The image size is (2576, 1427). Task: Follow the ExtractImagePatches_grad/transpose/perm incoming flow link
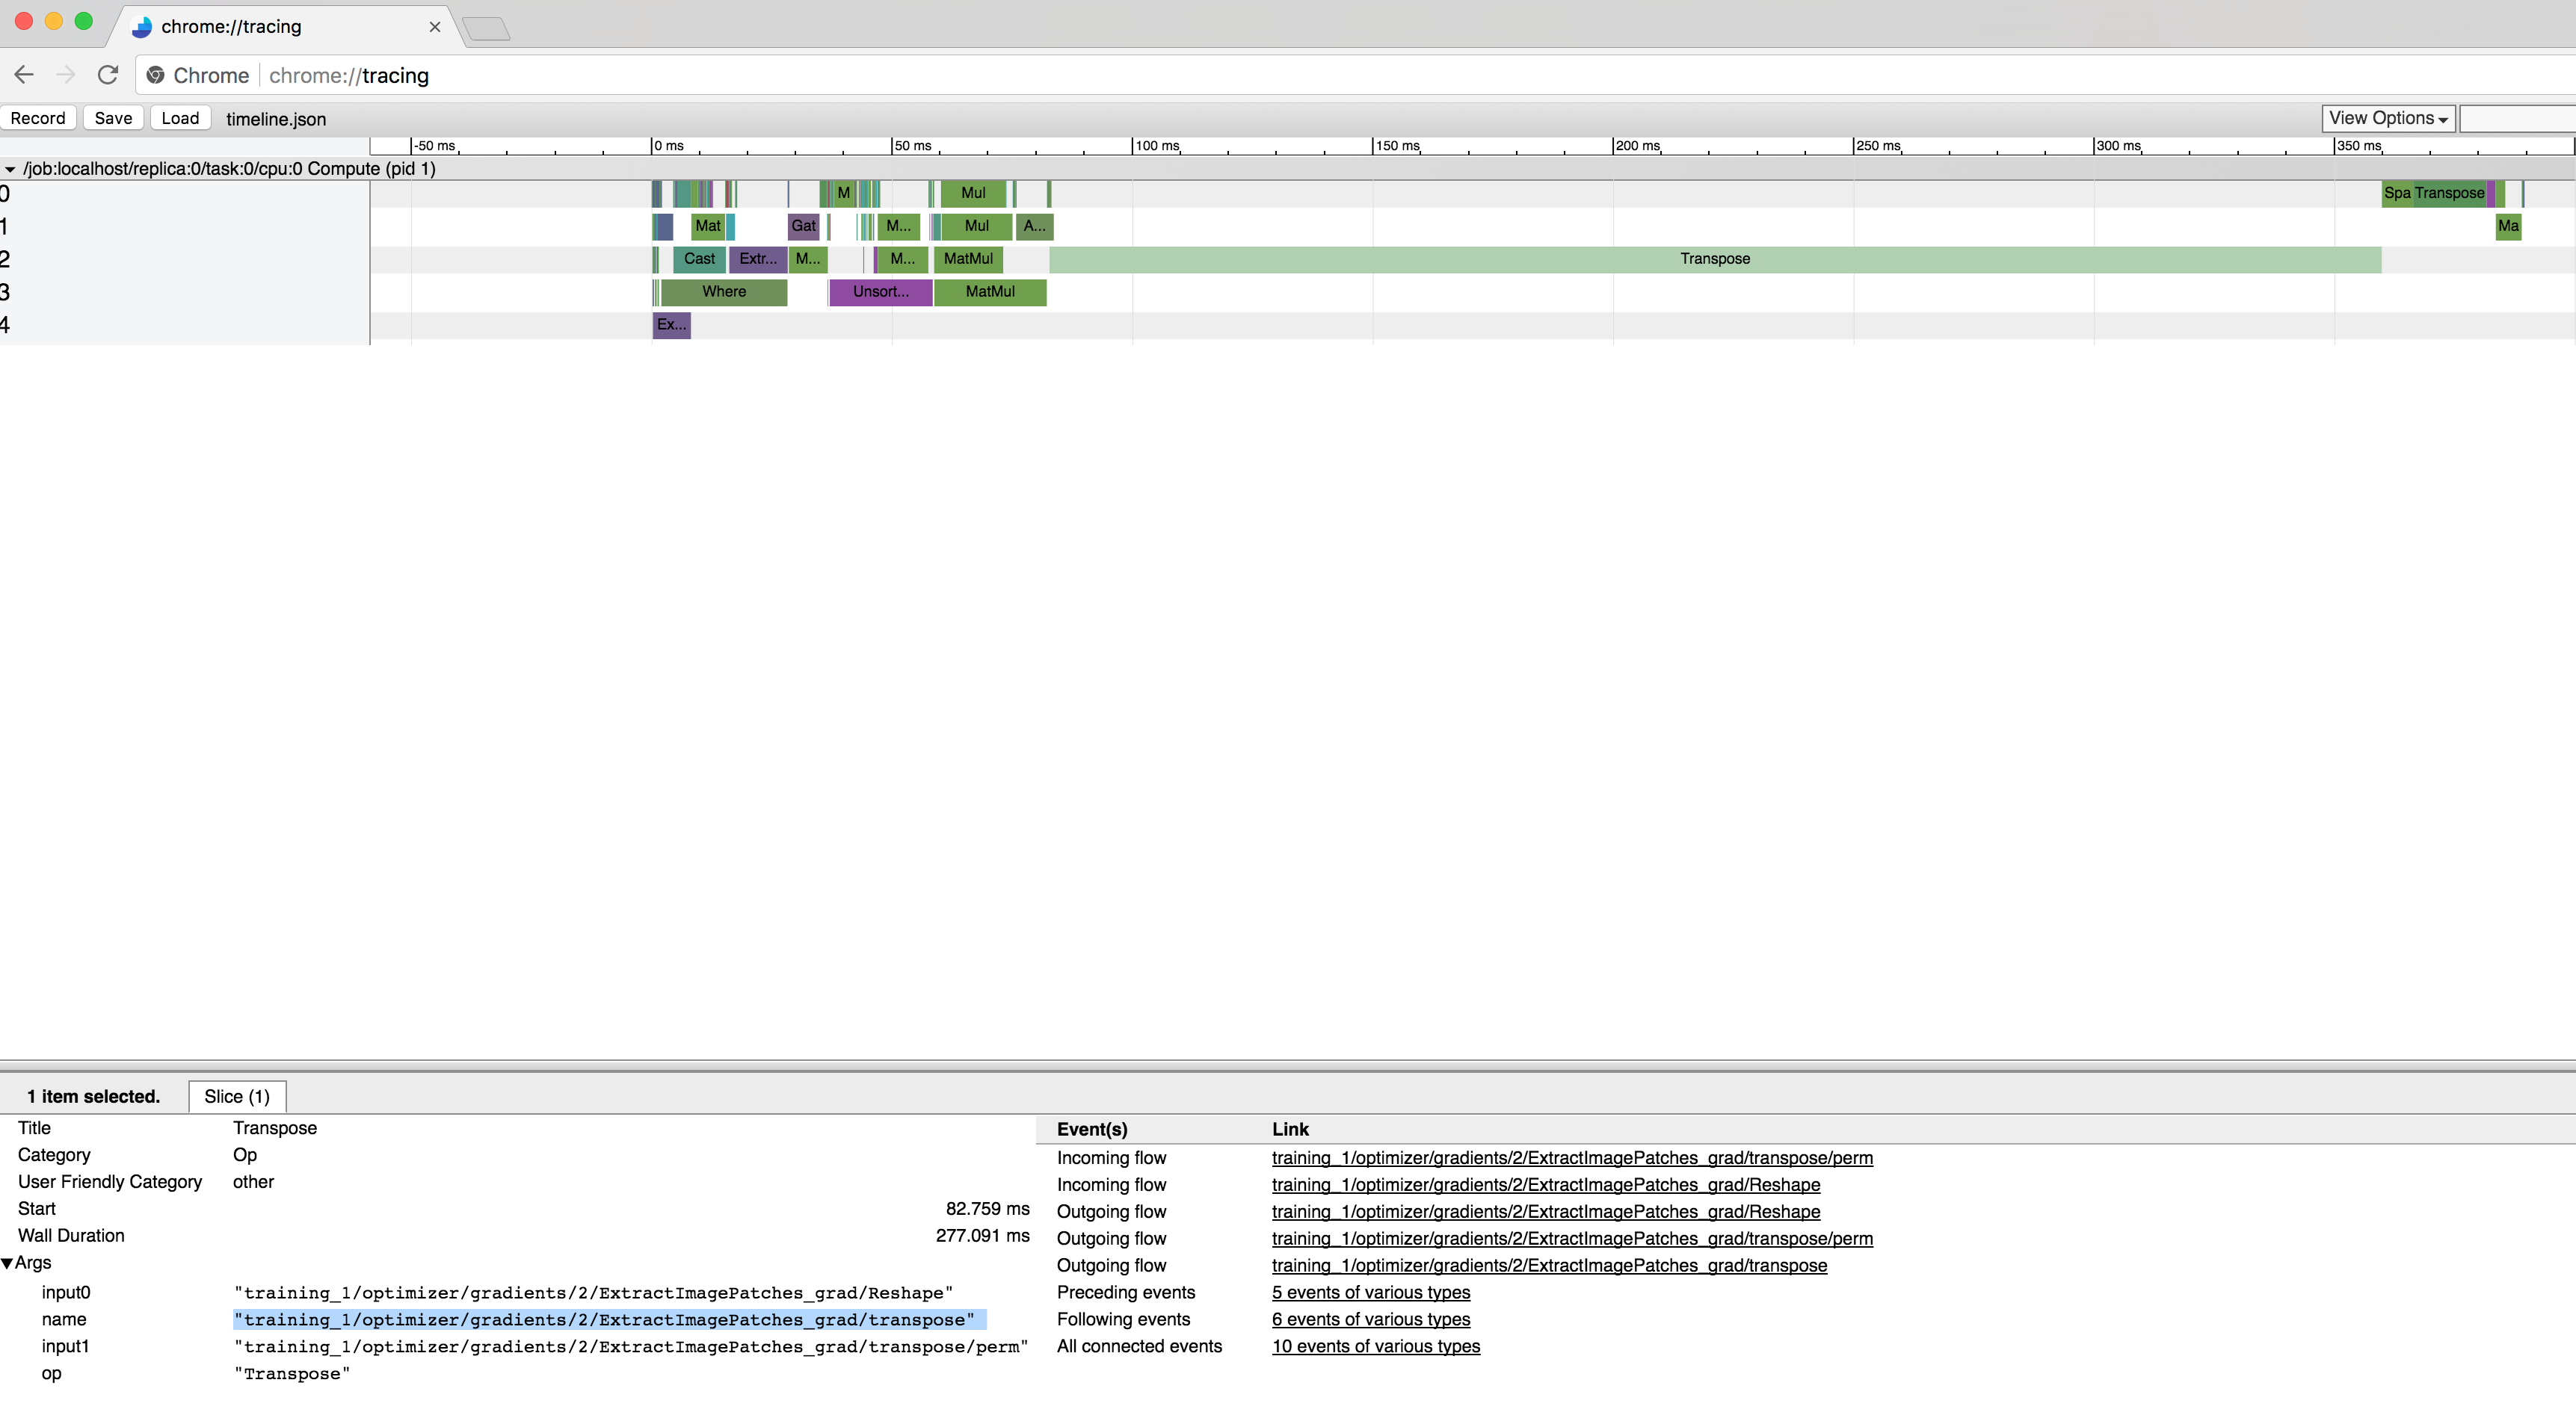click(1571, 1157)
